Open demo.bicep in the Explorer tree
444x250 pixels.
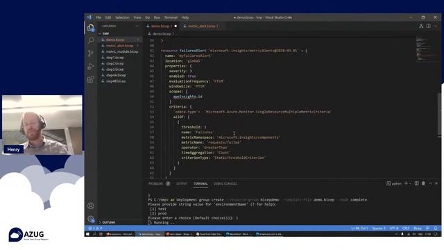(x=120, y=40)
